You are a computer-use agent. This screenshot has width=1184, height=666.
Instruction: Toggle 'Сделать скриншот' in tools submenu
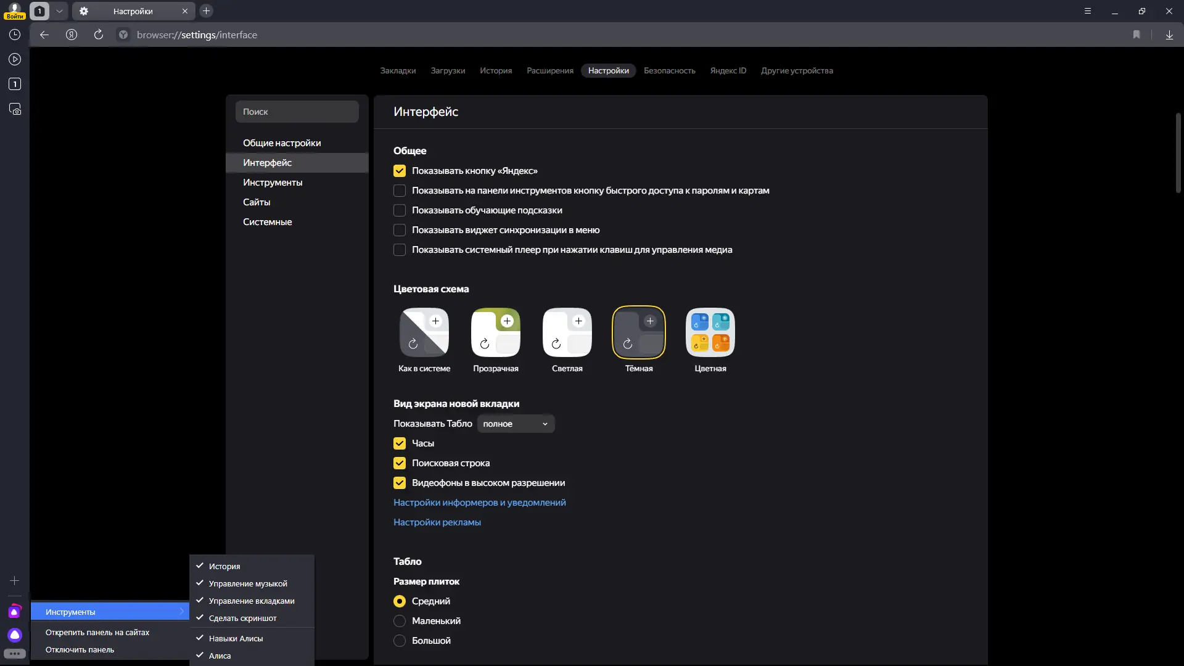(242, 618)
